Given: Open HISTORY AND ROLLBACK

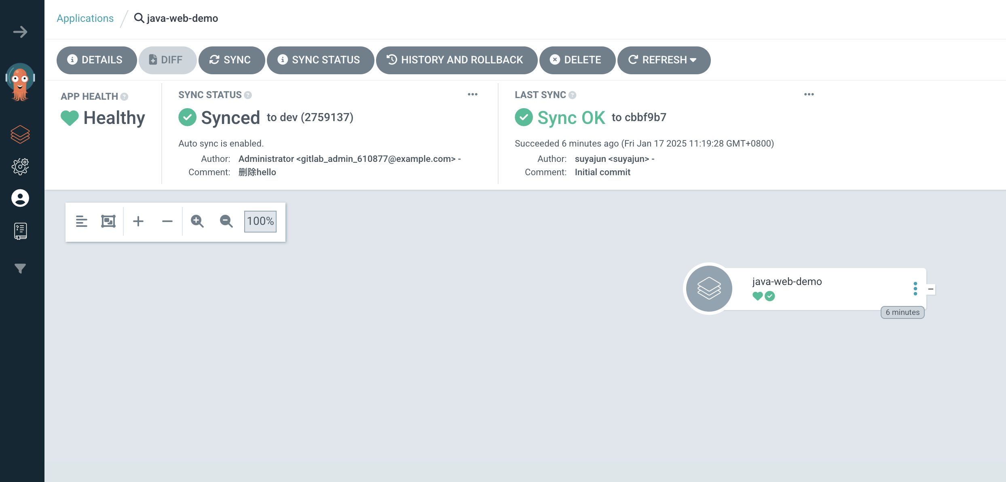Looking at the screenshot, I should 456,60.
